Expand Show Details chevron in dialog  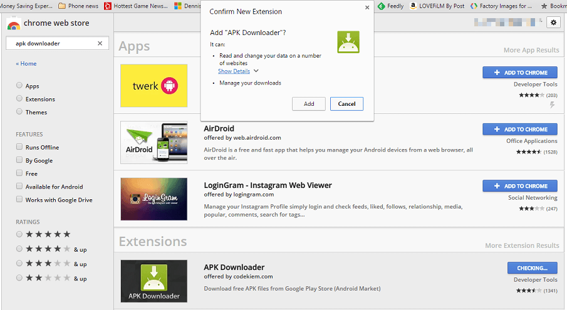coord(256,71)
